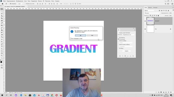The height and width of the screenshot is (97, 174).
Task: Click the foreground color swatch
Action: tap(1, 62)
